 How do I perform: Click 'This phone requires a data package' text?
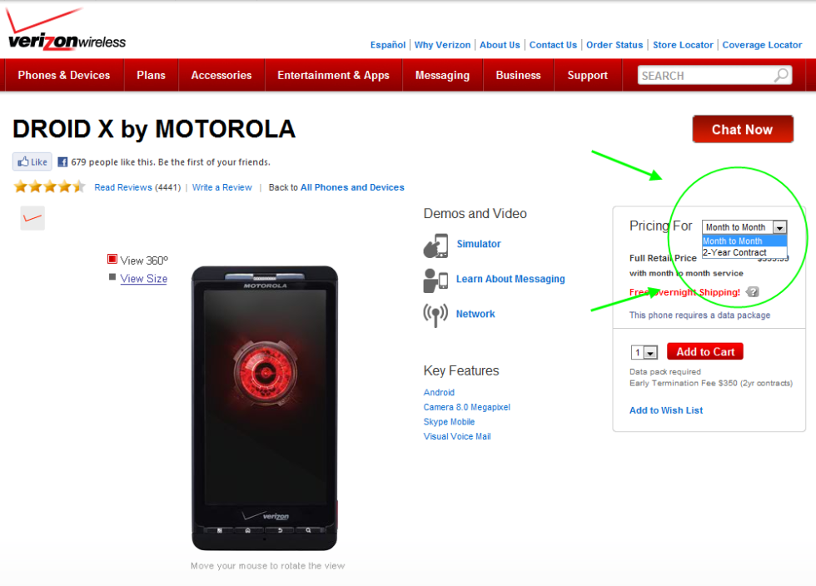point(700,315)
